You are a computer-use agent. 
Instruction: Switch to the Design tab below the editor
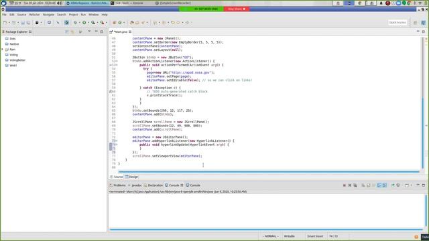[131, 177]
